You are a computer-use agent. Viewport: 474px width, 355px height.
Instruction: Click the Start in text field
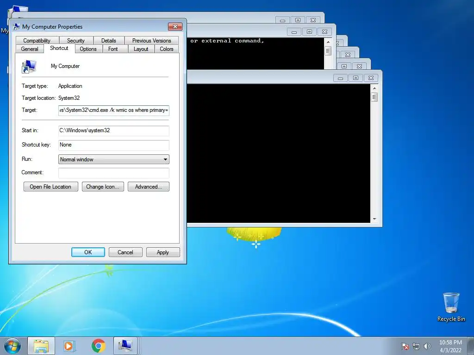point(114,130)
